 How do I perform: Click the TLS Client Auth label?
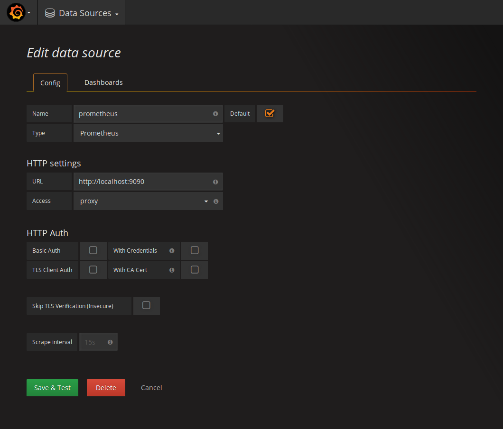click(52, 270)
